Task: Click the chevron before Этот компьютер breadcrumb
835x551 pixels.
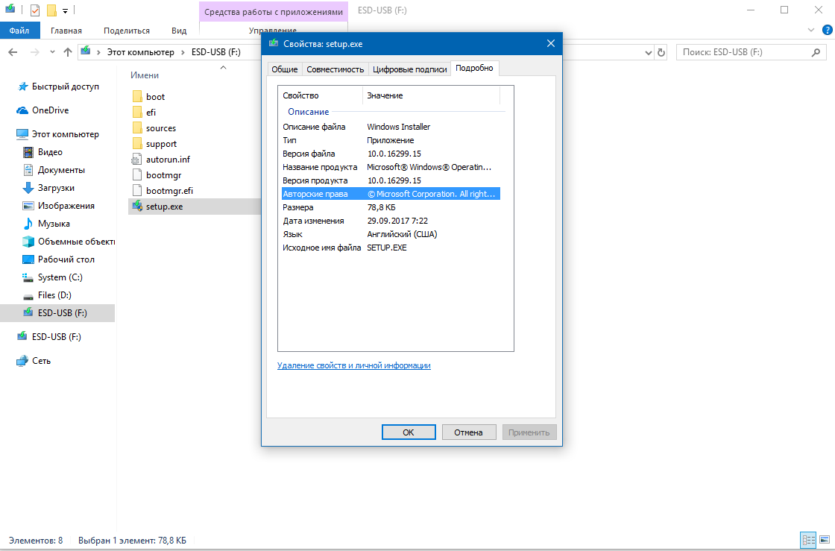Action: pyautogui.click(x=98, y=52)
